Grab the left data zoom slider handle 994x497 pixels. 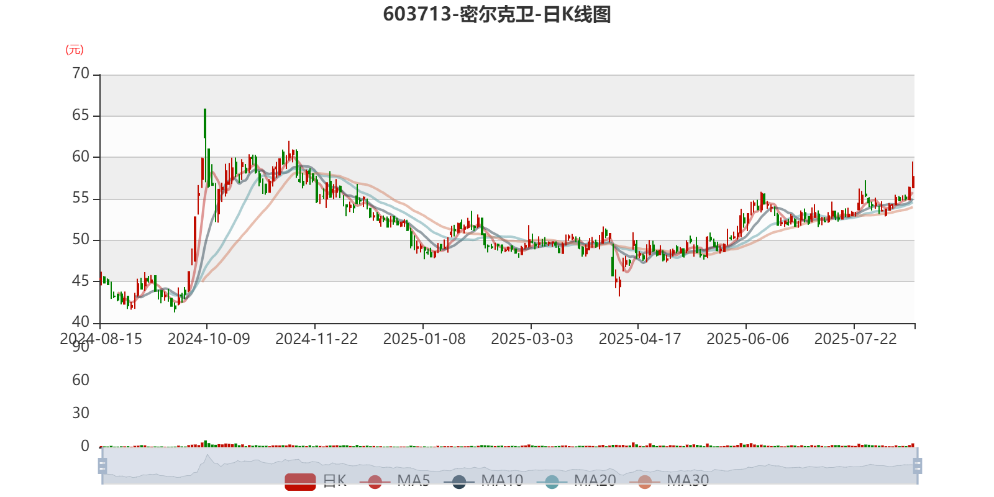(103, 465)
